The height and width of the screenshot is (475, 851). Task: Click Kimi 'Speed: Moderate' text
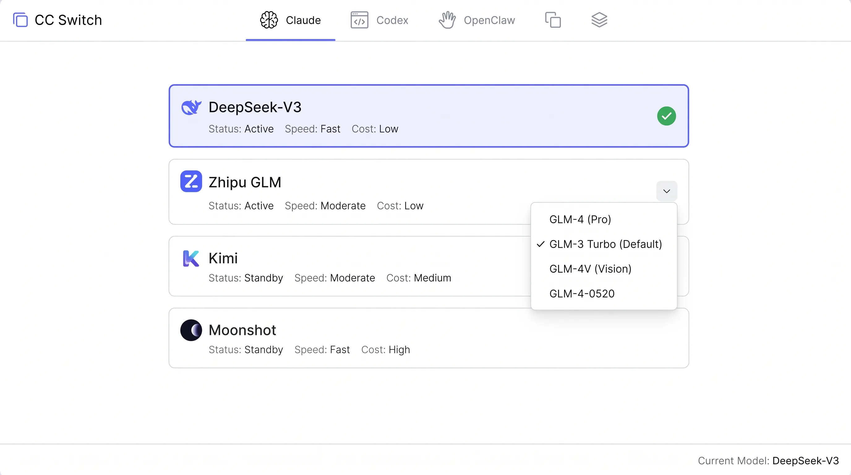click(335, 278)
